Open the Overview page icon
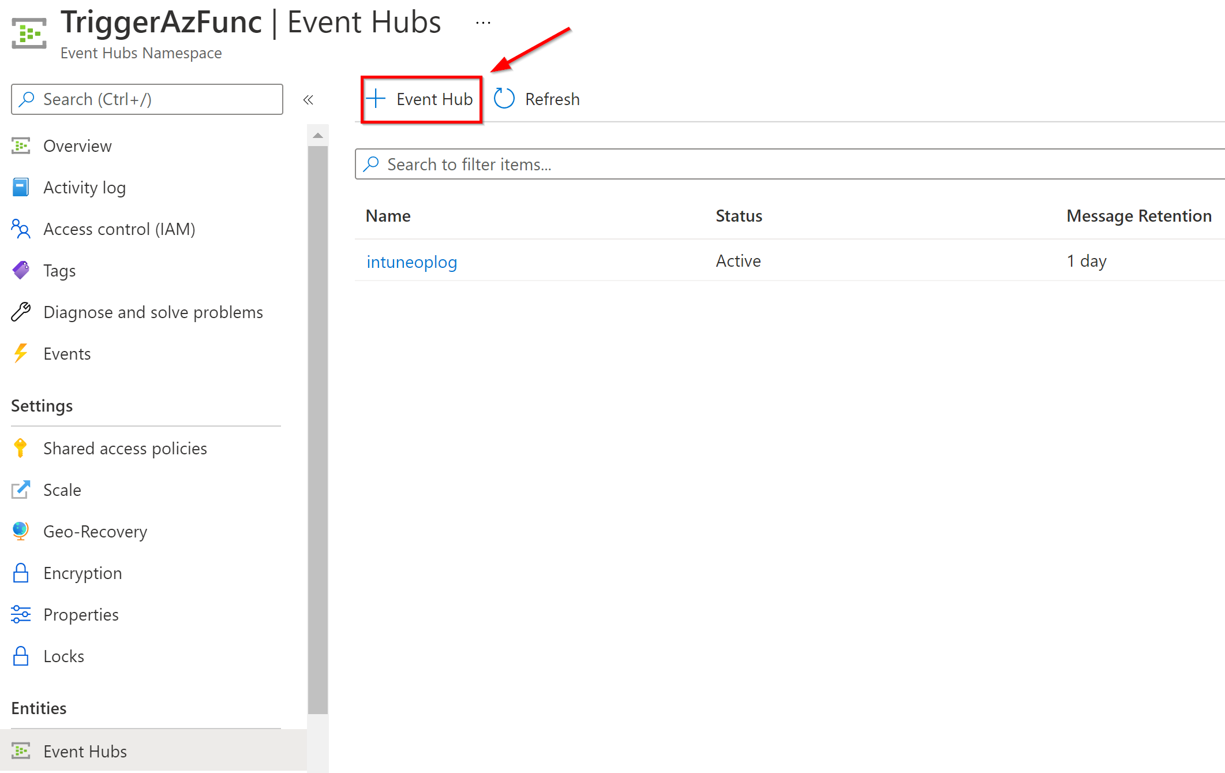1225x773 pixels. pyautogui.click(x=21, y=145)
